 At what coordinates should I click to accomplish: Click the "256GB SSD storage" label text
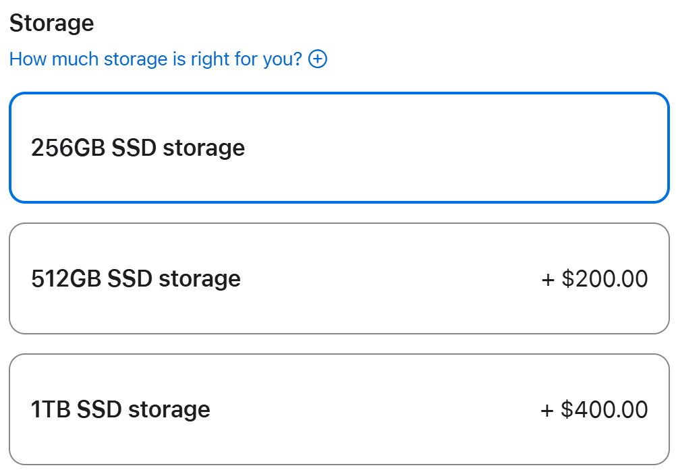[x=138, y=148]
